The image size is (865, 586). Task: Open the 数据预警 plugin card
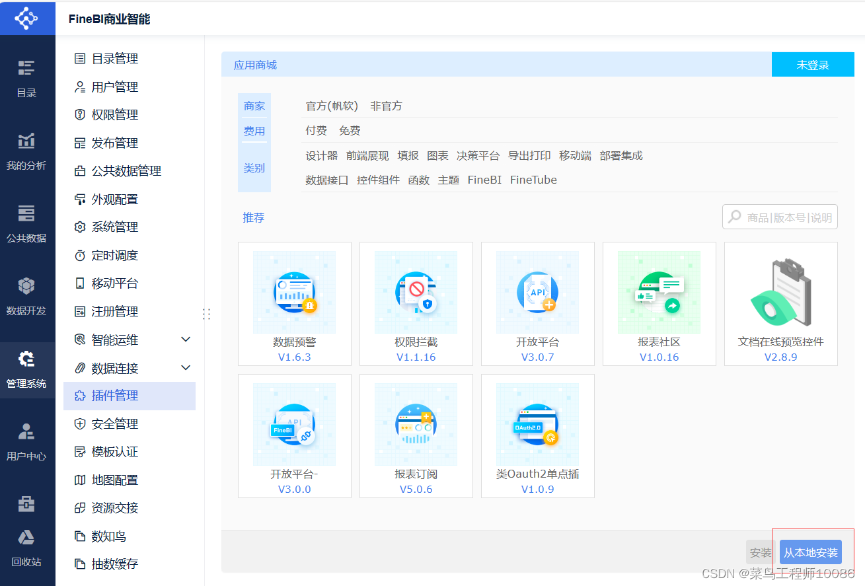point(295,304)
